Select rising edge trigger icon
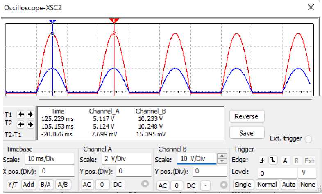322x194 pixels. coord(262,161)
